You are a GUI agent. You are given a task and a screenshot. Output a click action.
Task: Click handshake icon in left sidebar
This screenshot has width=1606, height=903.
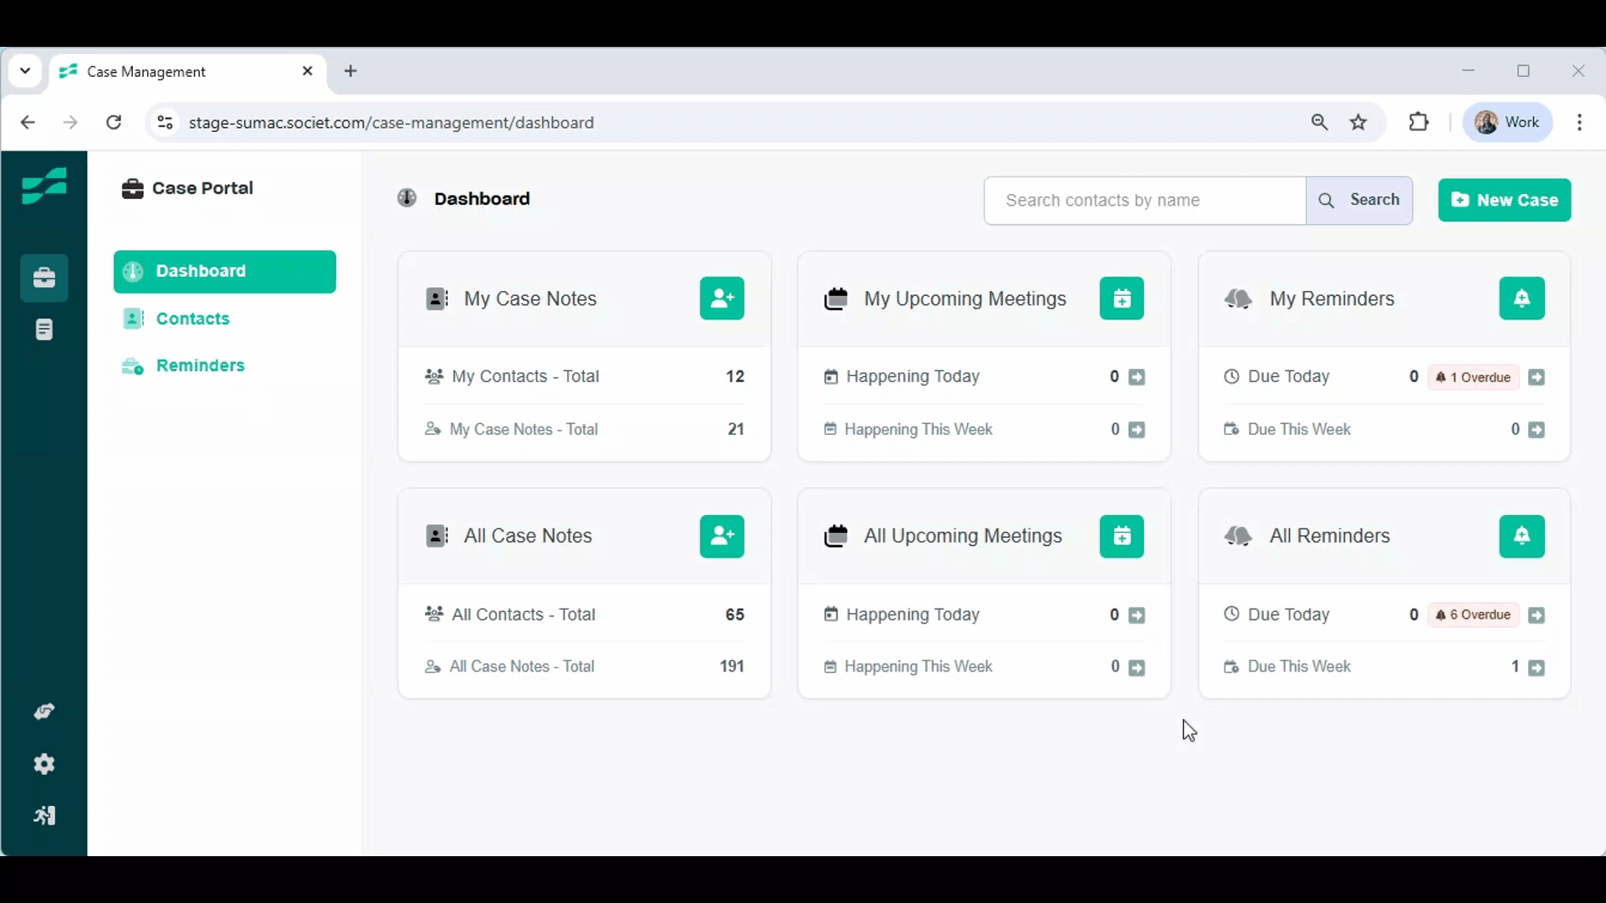[x=44, y=712]
